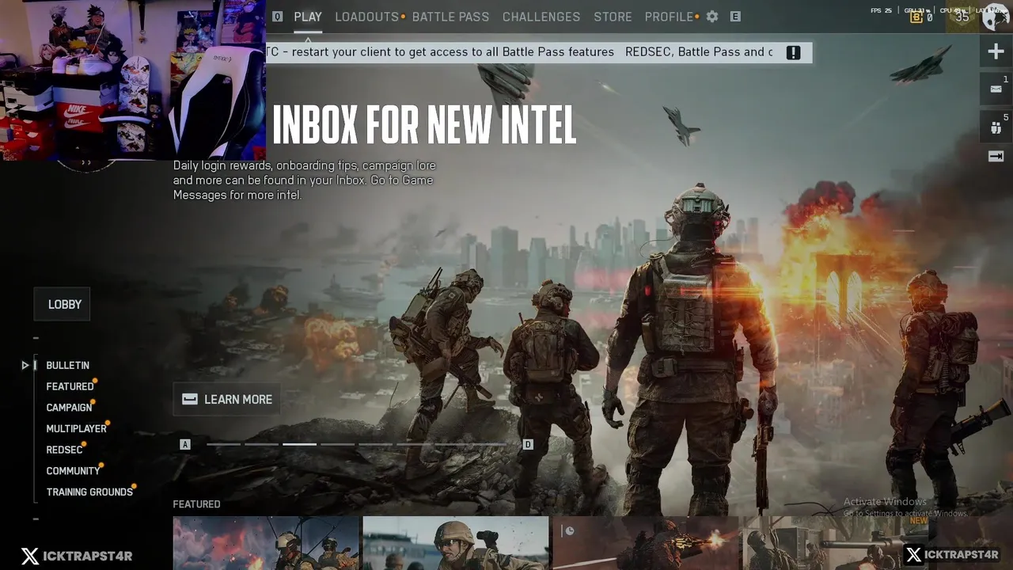Open COMMUNITY from the side menu
This screenshot has width=1013, height=570.
[73, 471]
